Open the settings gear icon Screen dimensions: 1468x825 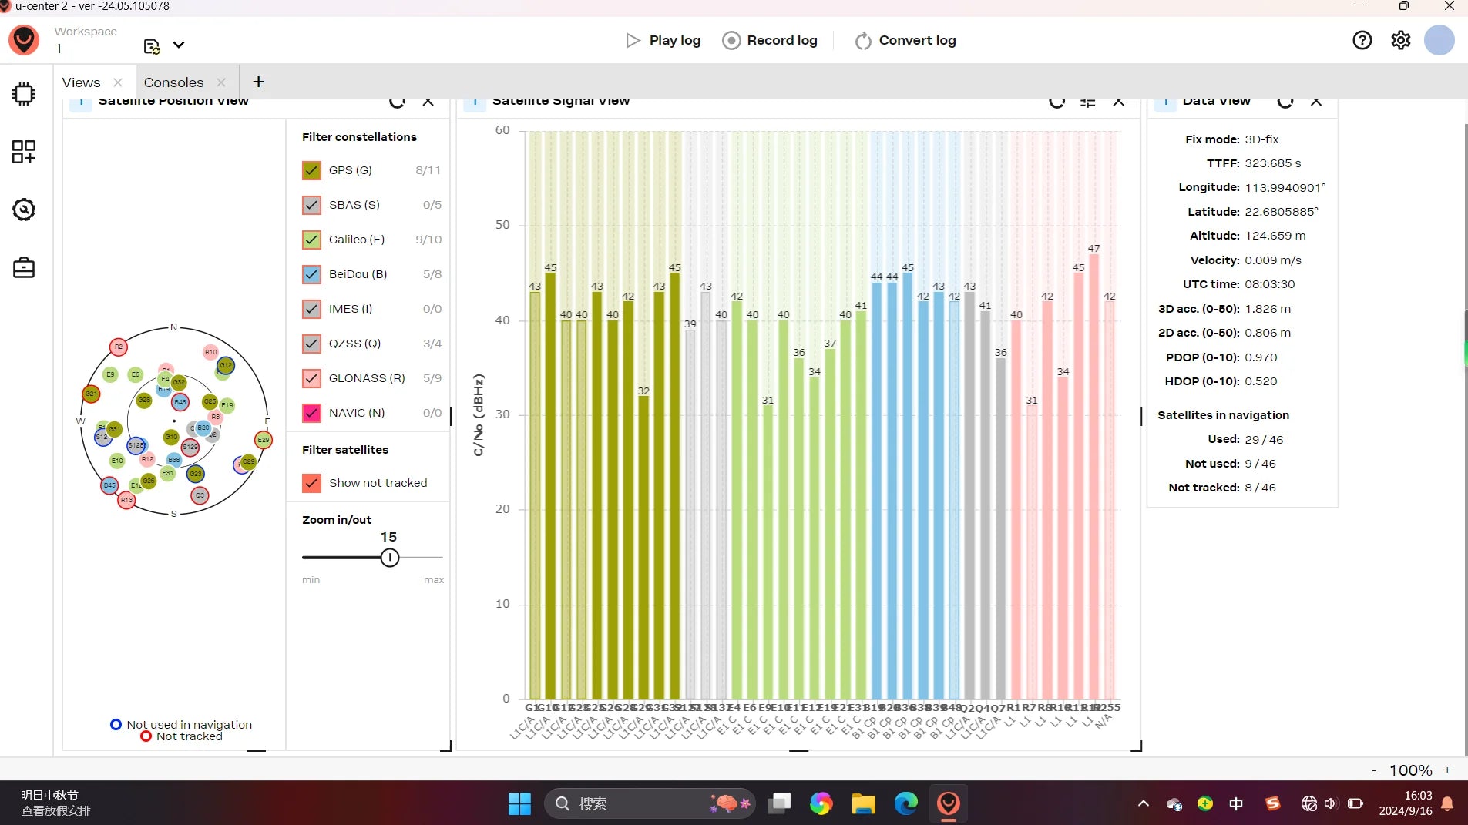pyautogui.click(x=1401, y=40)
